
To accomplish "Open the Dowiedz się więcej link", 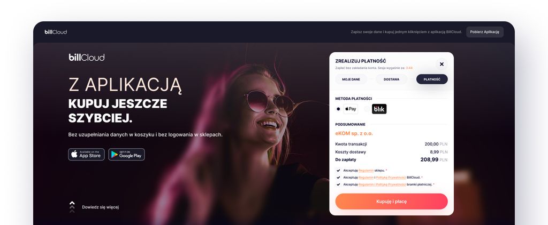I will tap(100, 207).
